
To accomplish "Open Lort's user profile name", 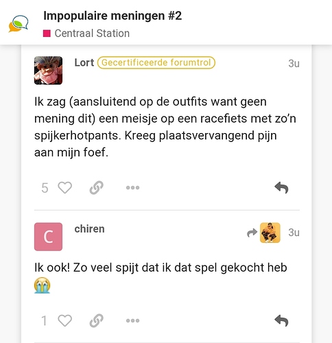I will pos(84,62).
